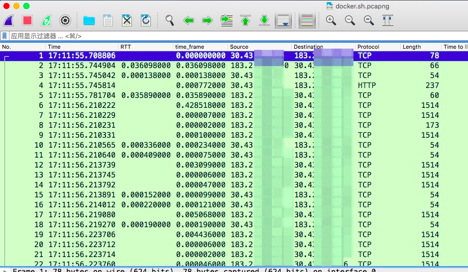This screenshot has width=468, height=272.
Task: Open the display filter bookmark icon
Action: coord(4,36)
